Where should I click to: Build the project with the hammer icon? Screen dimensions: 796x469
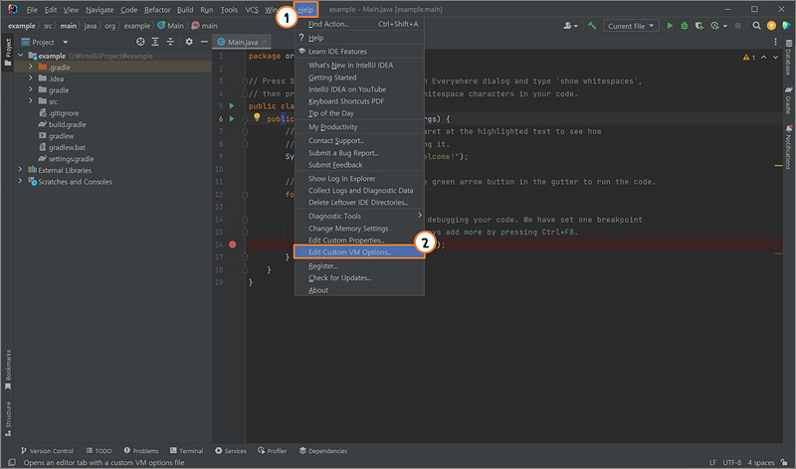point(592,26)
